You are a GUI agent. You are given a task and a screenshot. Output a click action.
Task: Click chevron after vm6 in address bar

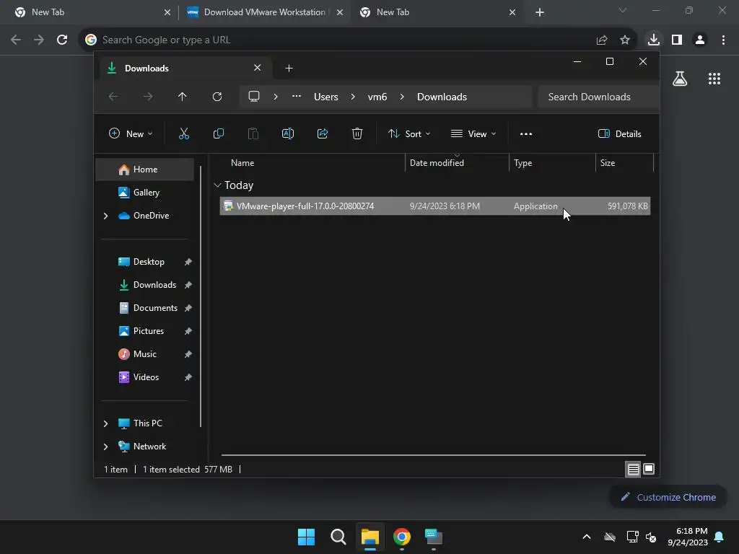point(402,97)
